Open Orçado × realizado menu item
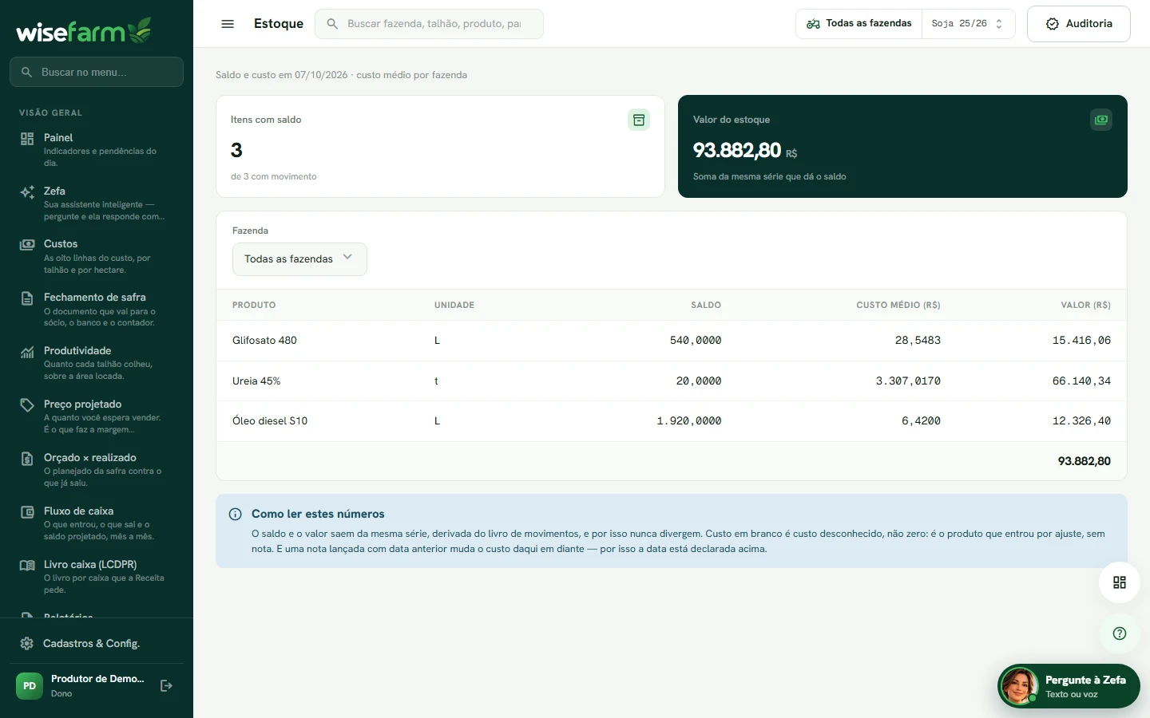The height and width of the screenshot is (718, 1150). 97,469
